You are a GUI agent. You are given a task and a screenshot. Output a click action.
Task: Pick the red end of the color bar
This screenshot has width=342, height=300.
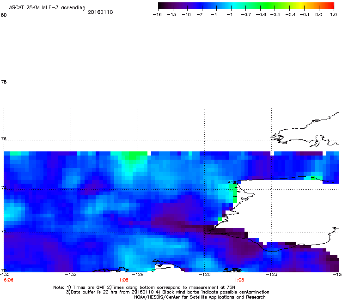330,6
